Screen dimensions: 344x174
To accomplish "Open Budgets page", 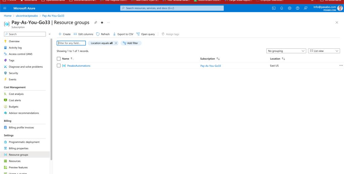I will 13,107.
